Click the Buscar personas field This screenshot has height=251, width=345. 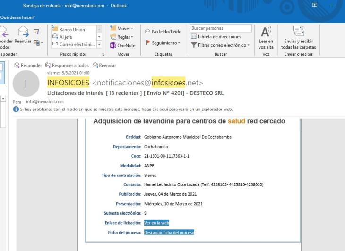tap(221, 28)
